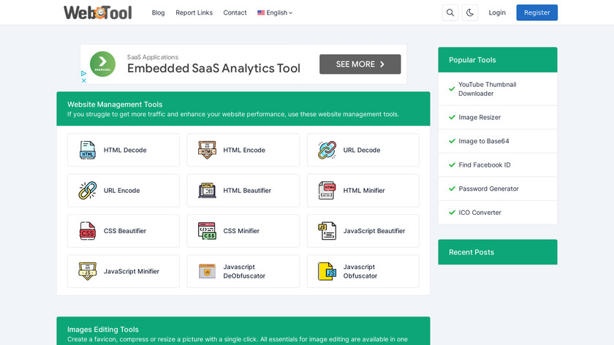Expand the English language dropdown

(x=275, y=12)
